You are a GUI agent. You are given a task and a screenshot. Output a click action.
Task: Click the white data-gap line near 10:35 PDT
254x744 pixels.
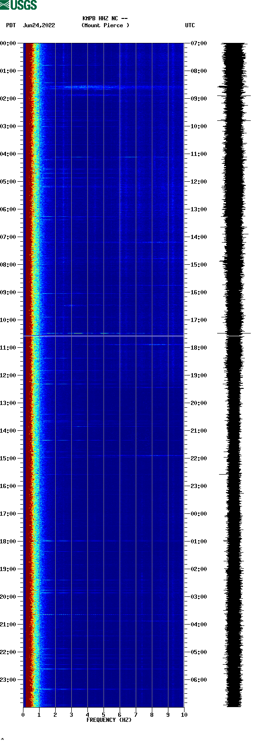pyautogui.click(x=104, y=336)
